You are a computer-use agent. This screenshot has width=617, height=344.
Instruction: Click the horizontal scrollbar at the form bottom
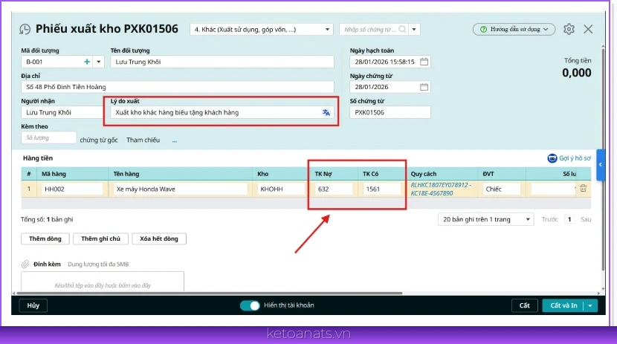click(210, 293)
